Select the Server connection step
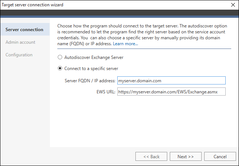Image resolution: width=239 pixels, height=166 pixels. [25, 29]
